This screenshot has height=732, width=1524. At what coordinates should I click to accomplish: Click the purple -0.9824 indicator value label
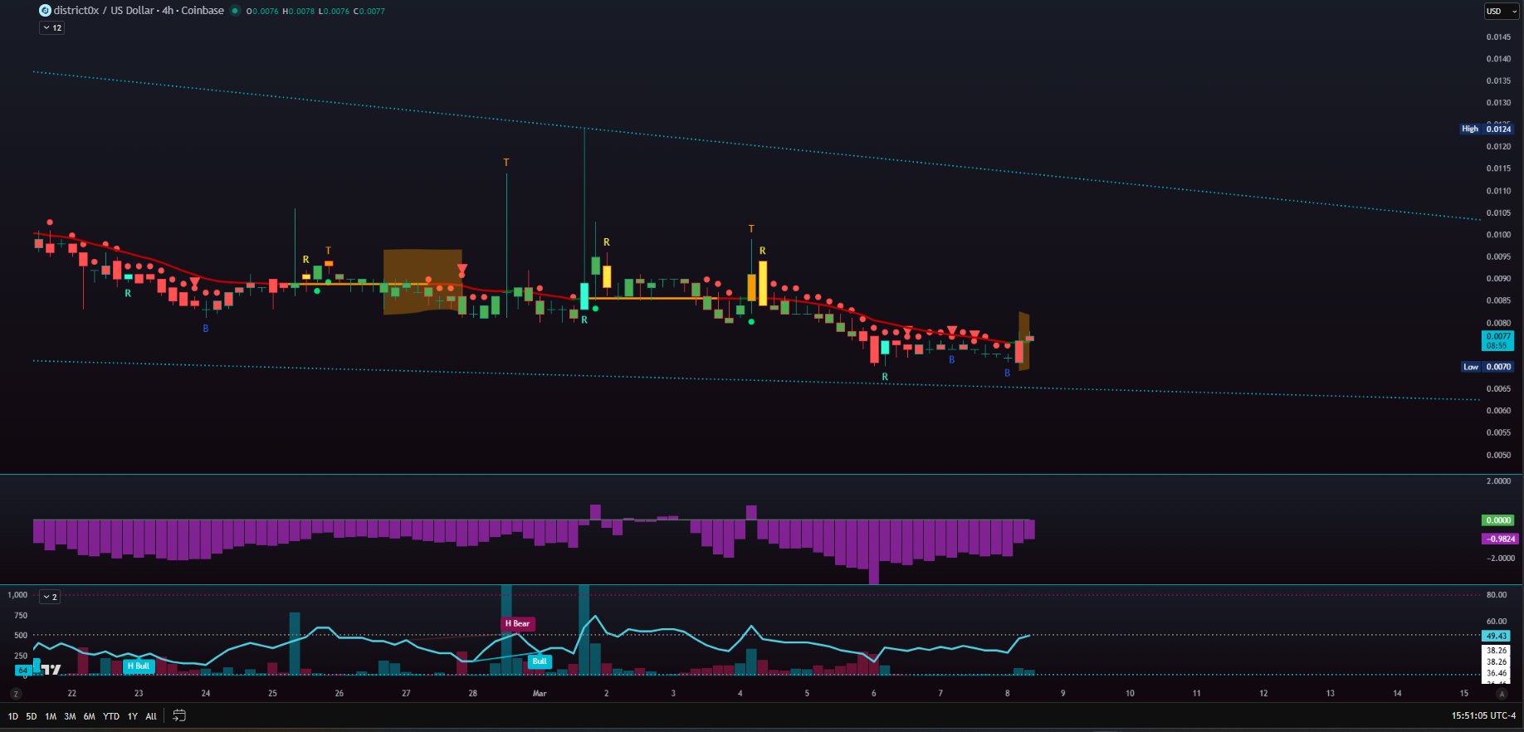coord(1501,539)
